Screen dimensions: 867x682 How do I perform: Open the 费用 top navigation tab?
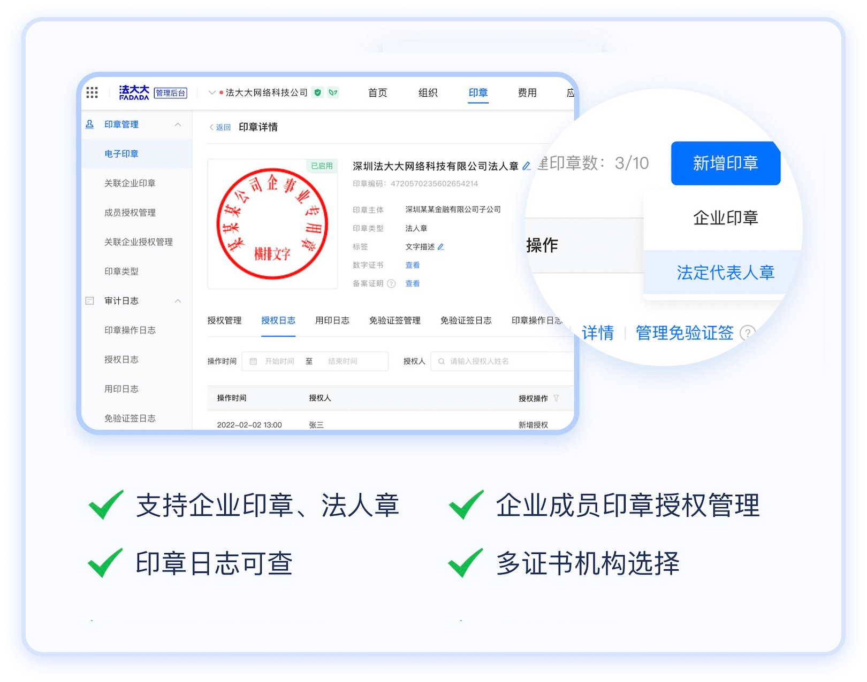click(x=528, y=92)
